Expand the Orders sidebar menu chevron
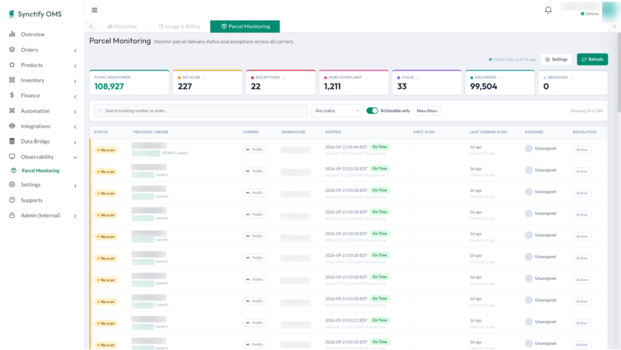 [x=75, y=50]
